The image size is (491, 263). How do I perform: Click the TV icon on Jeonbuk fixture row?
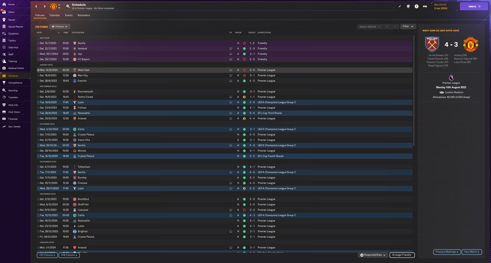click(231, 49)
